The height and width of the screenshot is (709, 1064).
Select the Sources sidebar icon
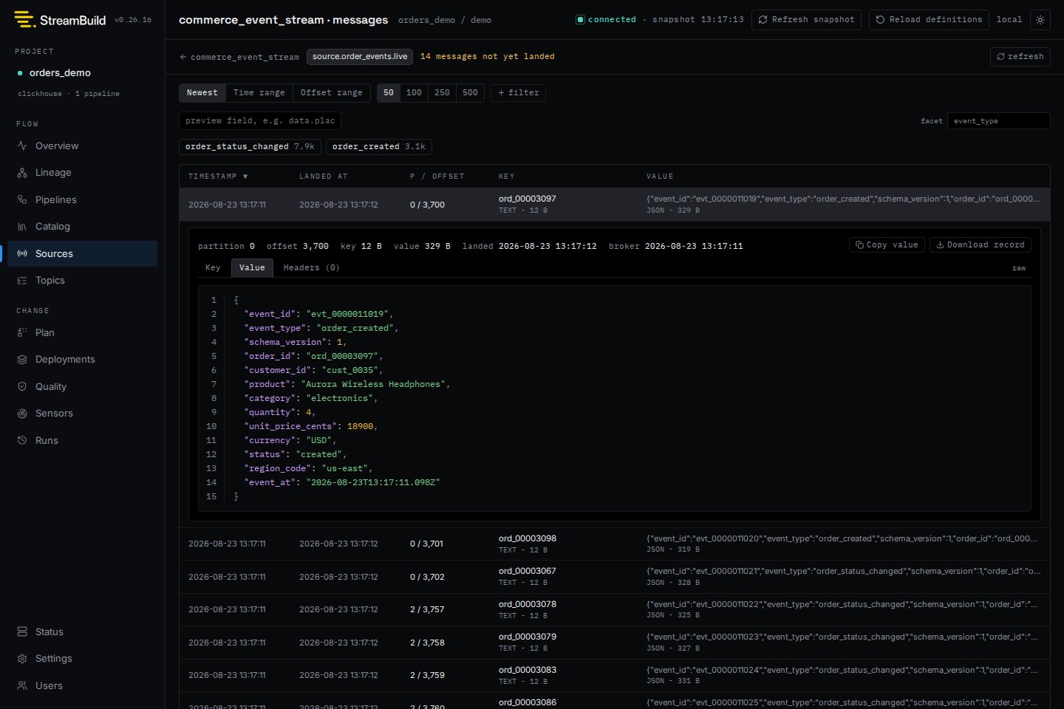point(22,253)
